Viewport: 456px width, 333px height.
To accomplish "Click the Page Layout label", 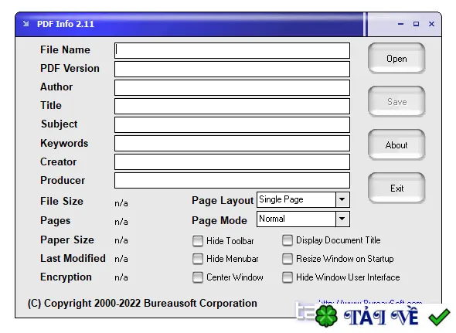I will (223, 201).
